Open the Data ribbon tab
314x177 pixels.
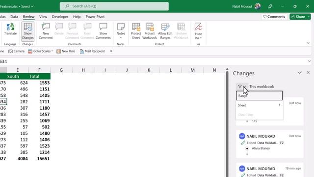tap(14, 17)
